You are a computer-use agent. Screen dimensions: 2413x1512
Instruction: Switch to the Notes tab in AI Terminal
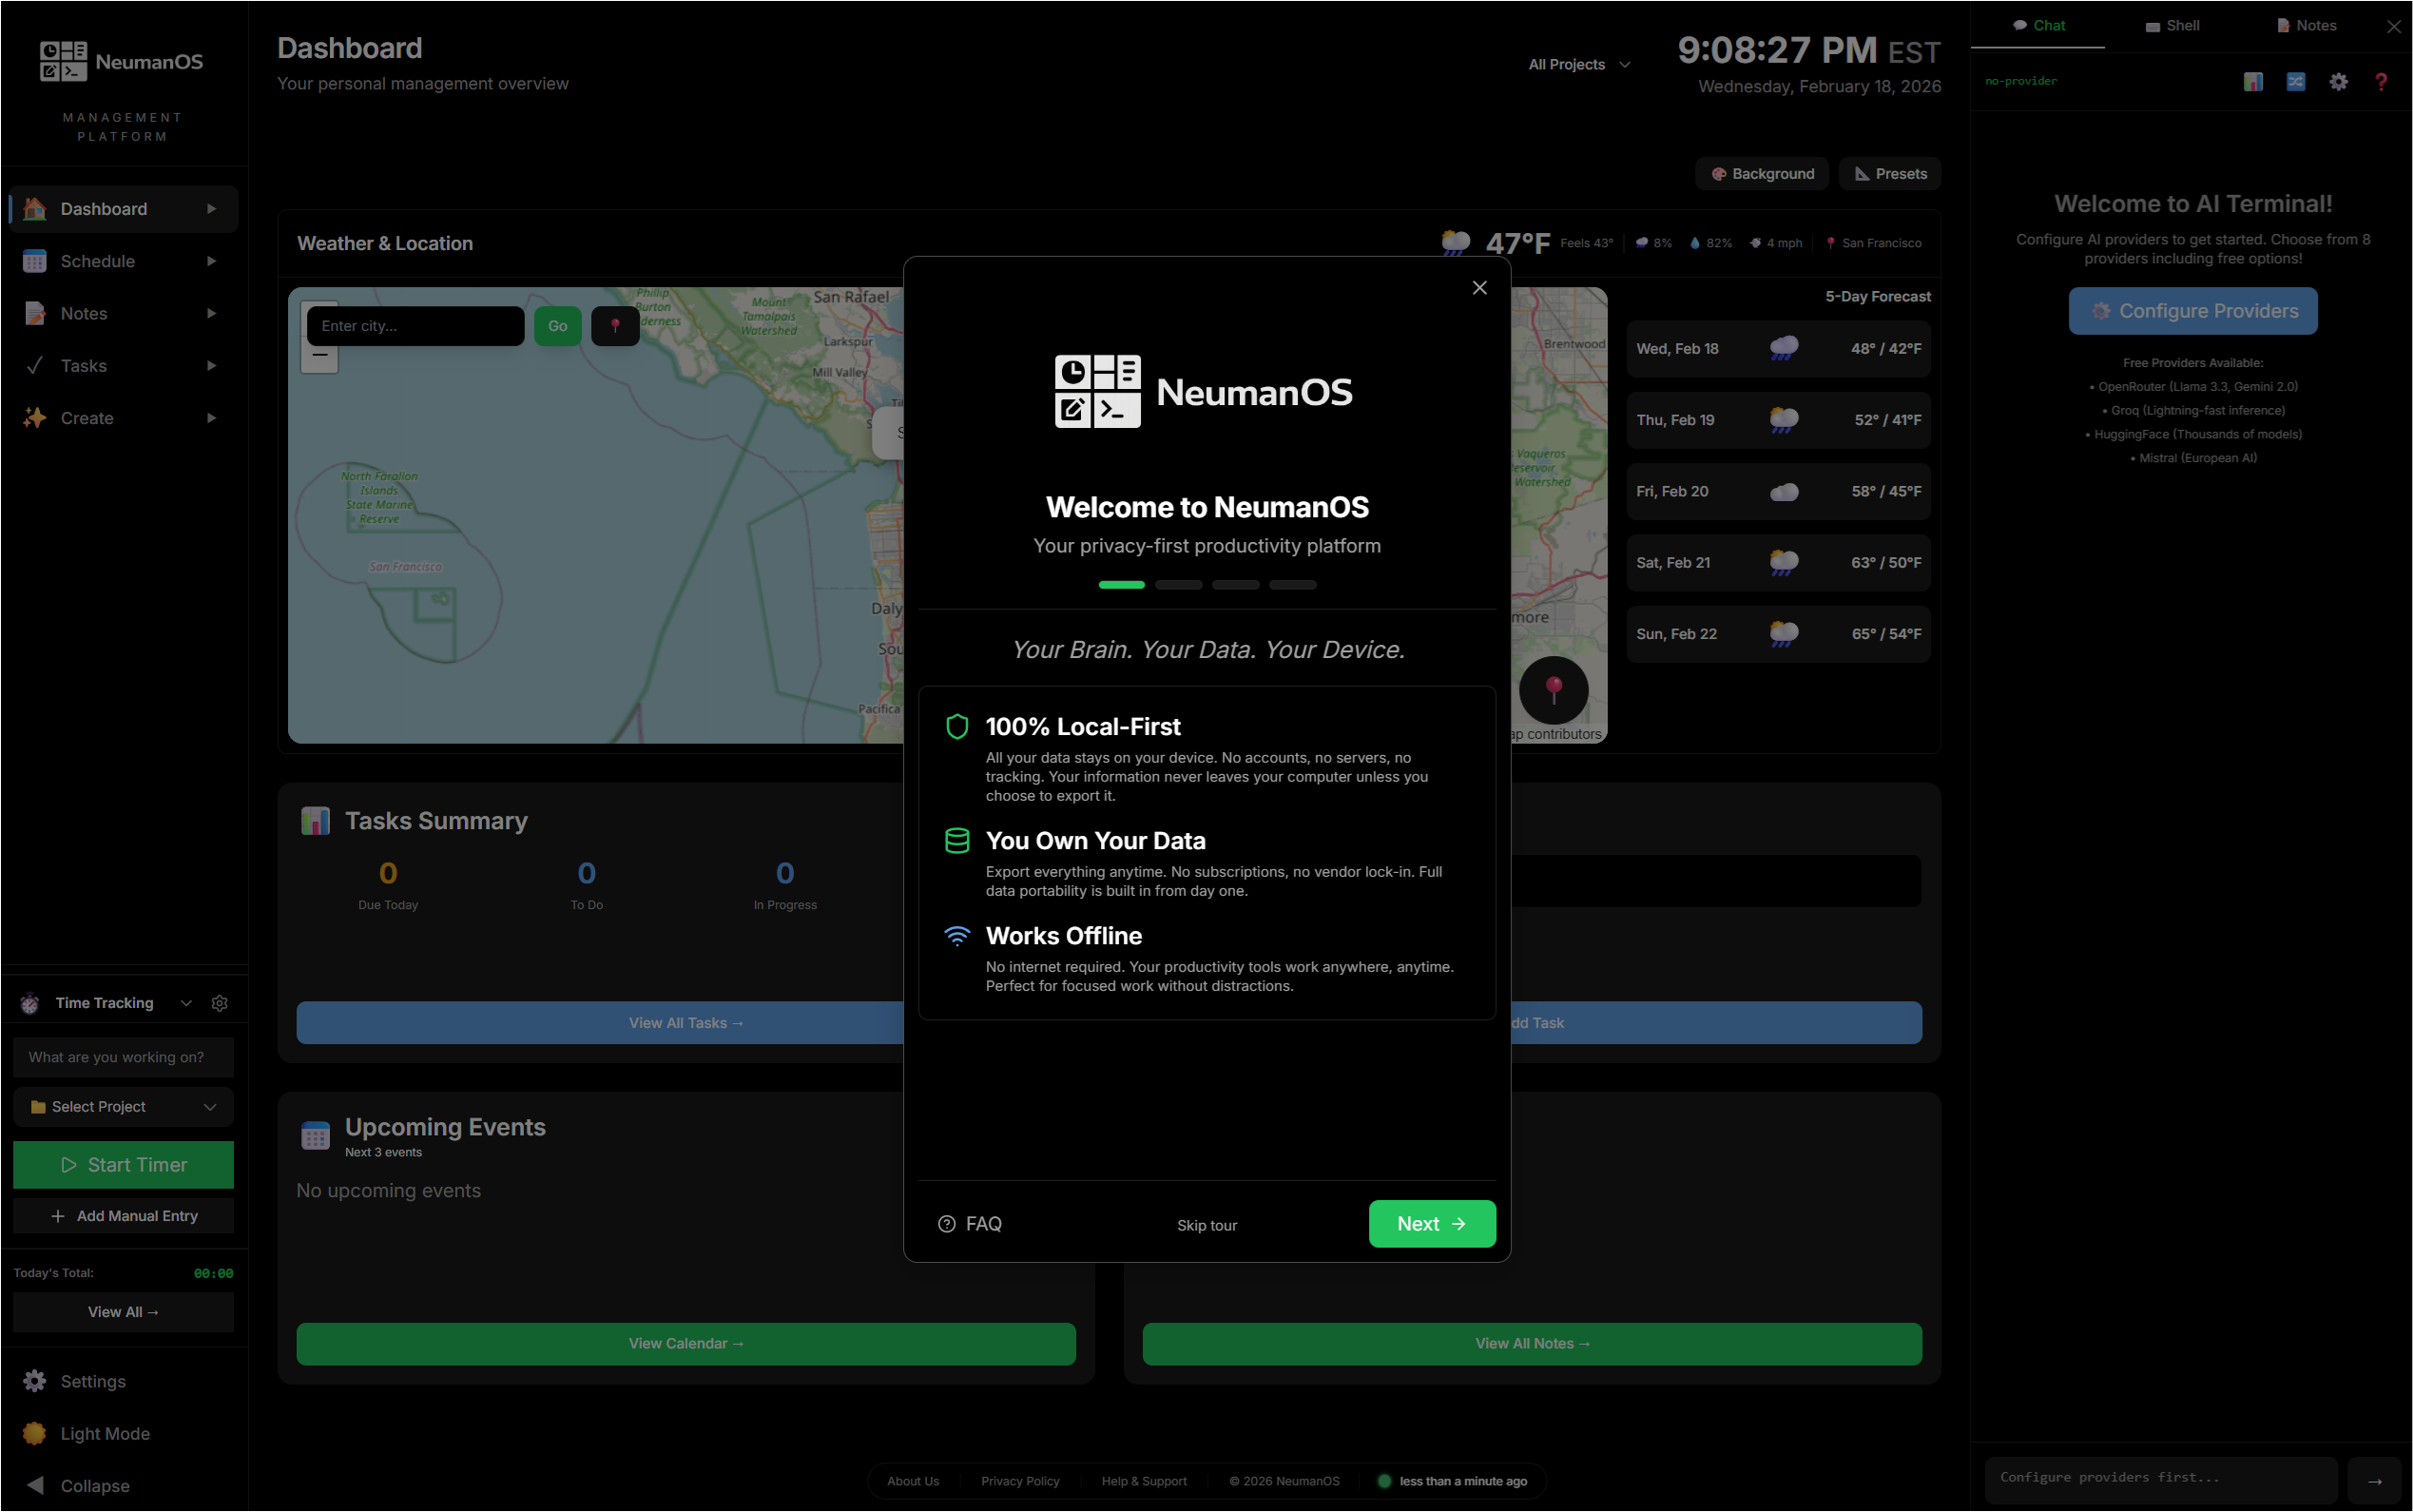tap(2307, 26)
